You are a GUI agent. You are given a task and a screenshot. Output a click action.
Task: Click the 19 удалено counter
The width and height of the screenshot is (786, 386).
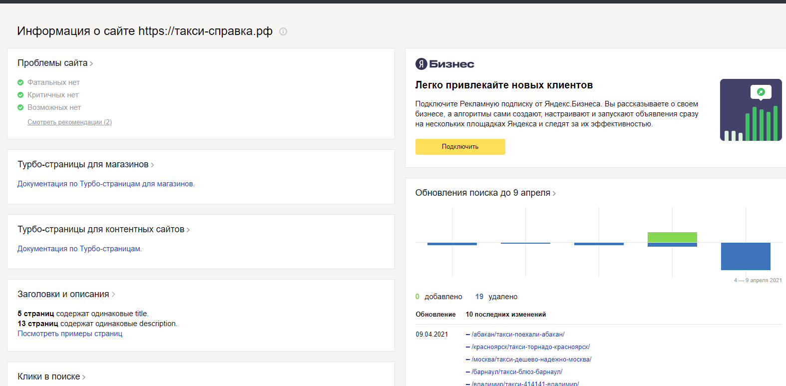click(x=496, y=297)
